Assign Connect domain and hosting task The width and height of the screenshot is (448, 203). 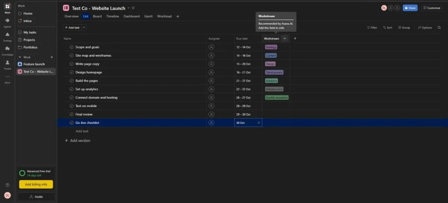(x=211, y=98)
